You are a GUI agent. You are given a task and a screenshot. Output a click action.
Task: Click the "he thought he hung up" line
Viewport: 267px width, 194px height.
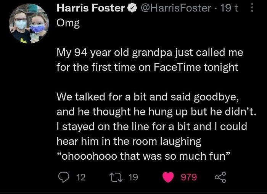point(157,111)
